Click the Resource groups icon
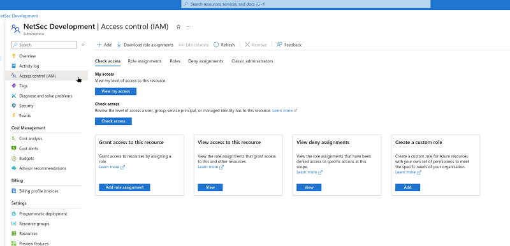 coord(13,224)
